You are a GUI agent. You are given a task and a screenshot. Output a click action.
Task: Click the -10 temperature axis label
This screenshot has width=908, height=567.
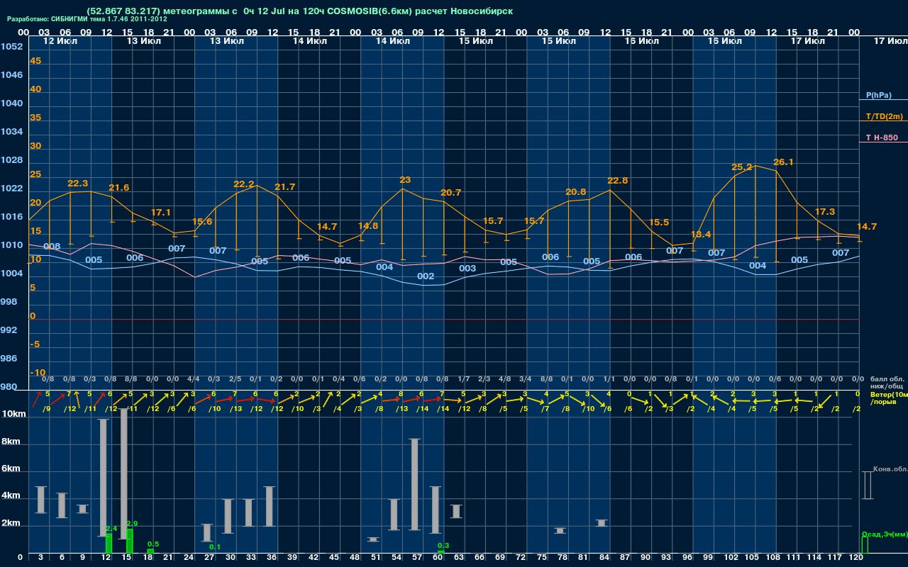[x=38, y=373]
